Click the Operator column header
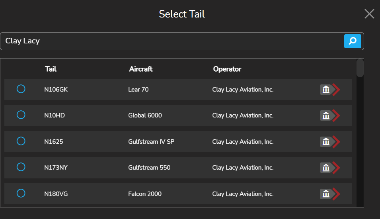The height and width of the screenshot is (219, 380). point(227,69)
